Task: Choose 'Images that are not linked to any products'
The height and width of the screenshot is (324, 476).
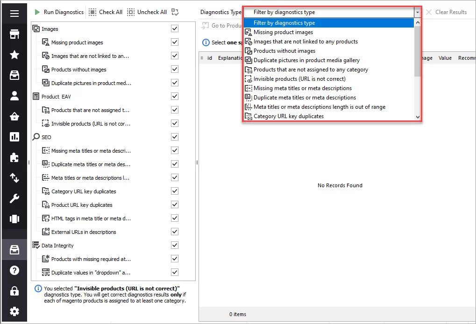Action: tap(329, 42)
